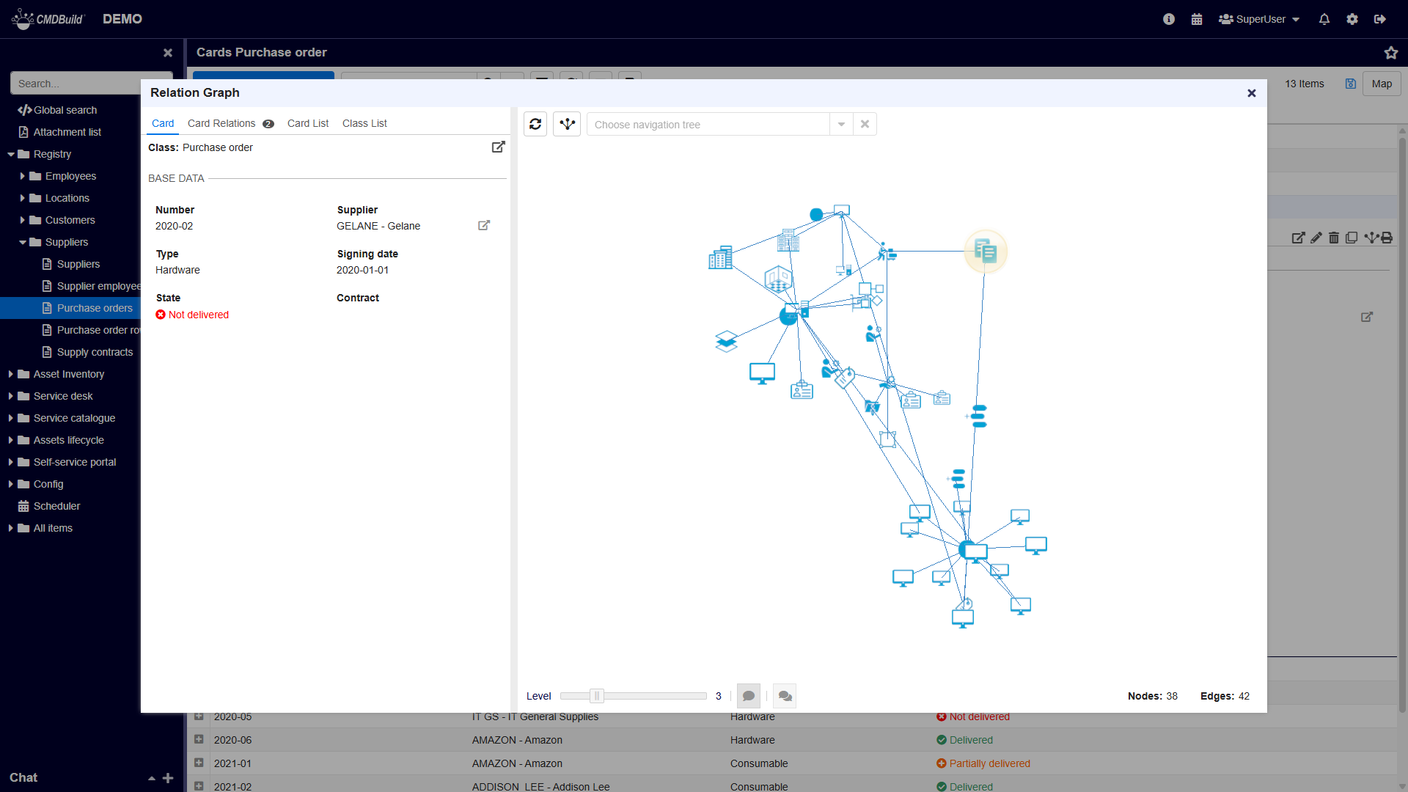The height and width of the screenshot is (792, 1408).
Task: Open the GELANE supplier reference link
Action: click(x=484, y=226)
